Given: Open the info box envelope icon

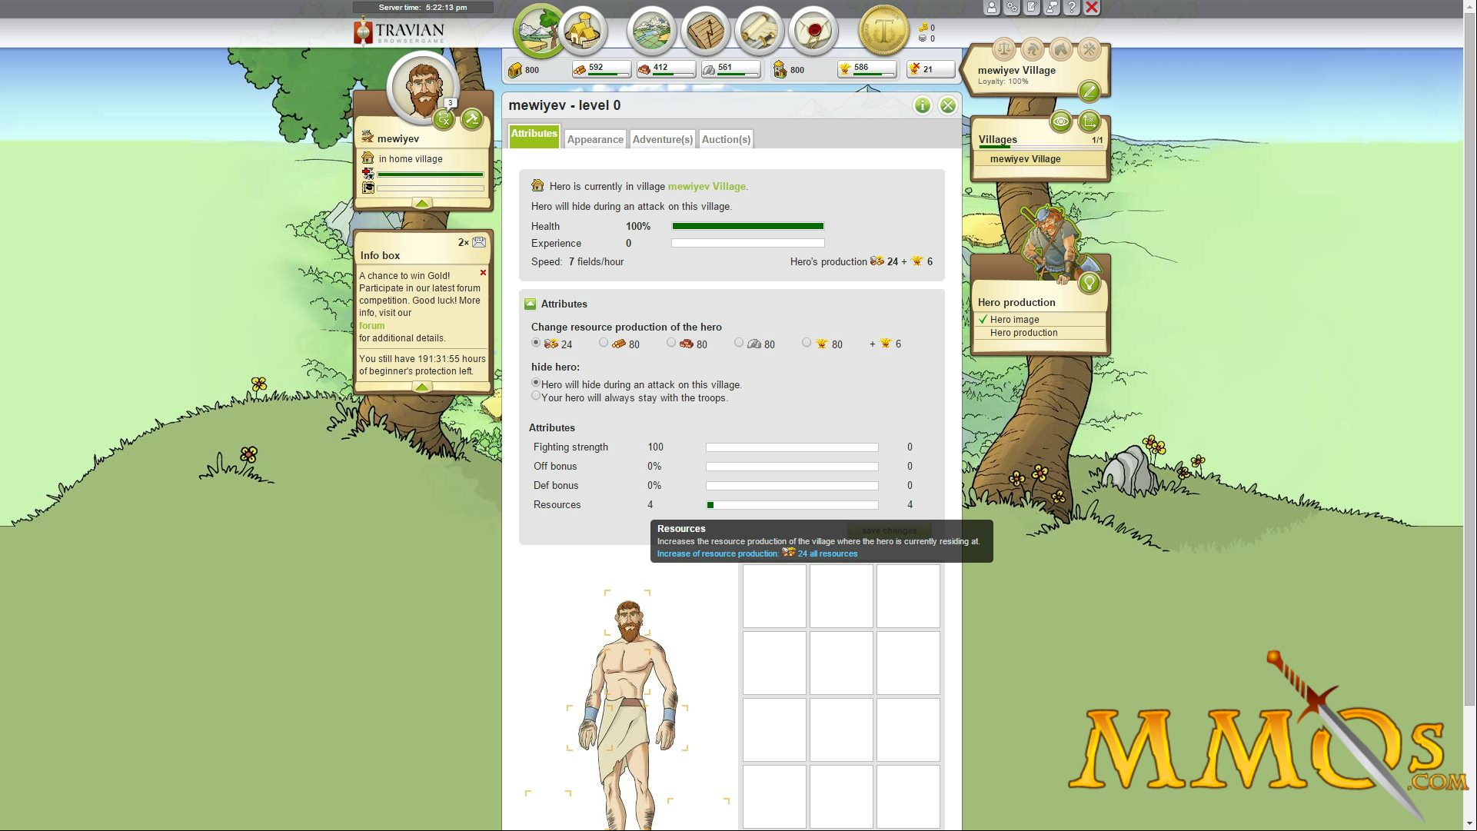Looking at the screenshot, I should pyautogui.click(x=478, y=242).
